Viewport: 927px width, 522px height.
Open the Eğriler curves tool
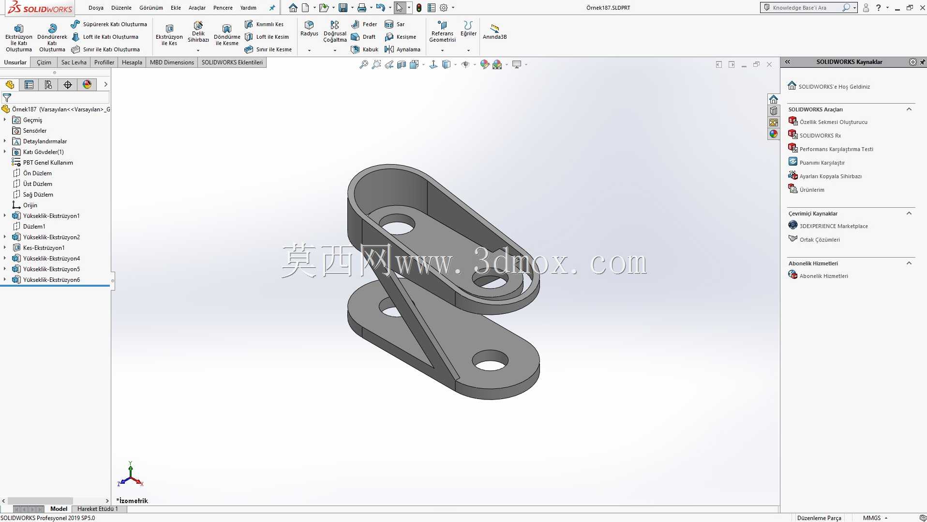468,29
